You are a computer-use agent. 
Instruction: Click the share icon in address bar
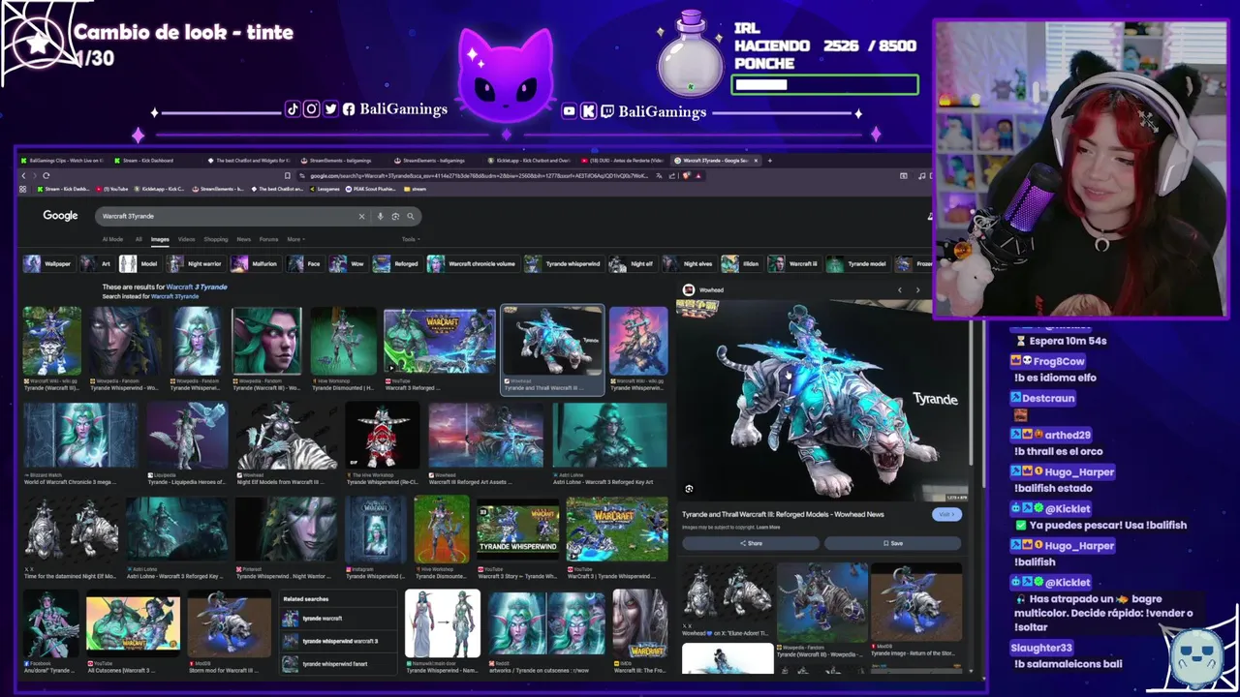671,175
